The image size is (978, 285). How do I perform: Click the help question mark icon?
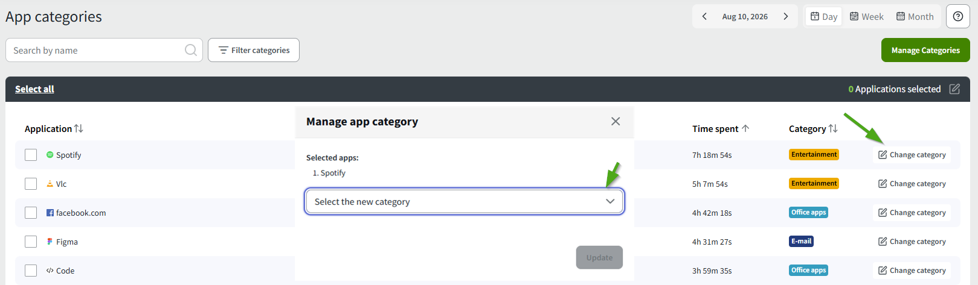958,17
